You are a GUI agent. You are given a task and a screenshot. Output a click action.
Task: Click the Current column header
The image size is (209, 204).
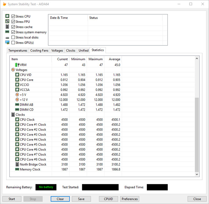click(60, 59)
